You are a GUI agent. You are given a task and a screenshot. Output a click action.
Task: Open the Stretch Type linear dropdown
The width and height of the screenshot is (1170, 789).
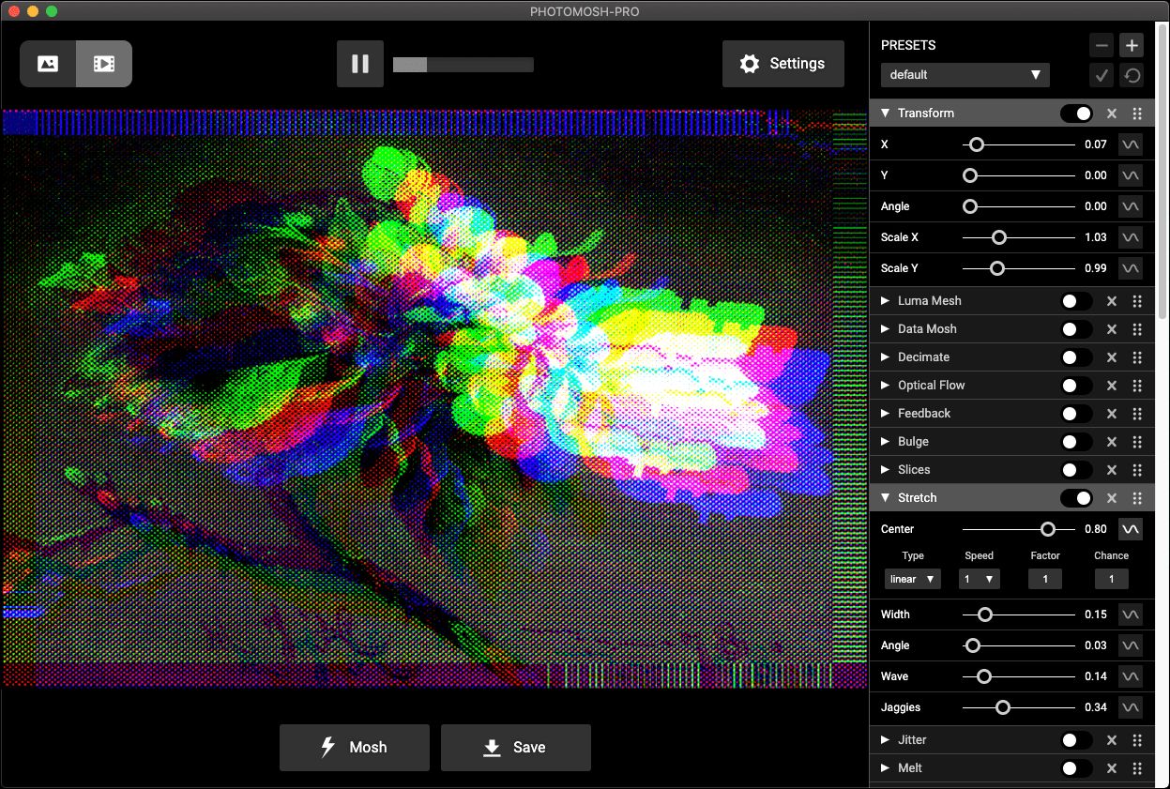(911, 579)
